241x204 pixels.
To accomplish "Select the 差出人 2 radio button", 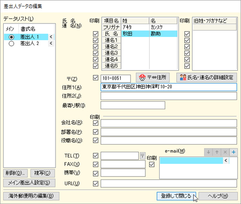I will coord(11,43).
